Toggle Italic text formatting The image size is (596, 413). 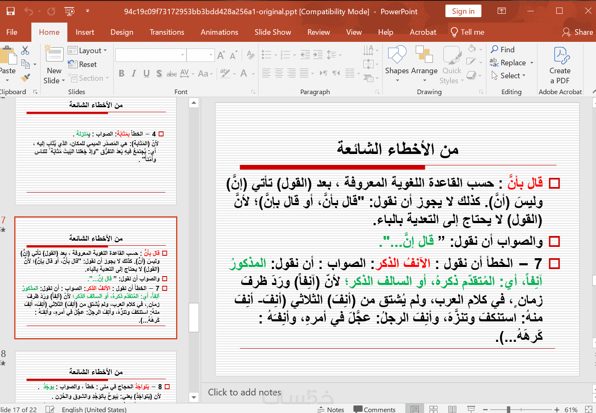(x=134, y=74)
